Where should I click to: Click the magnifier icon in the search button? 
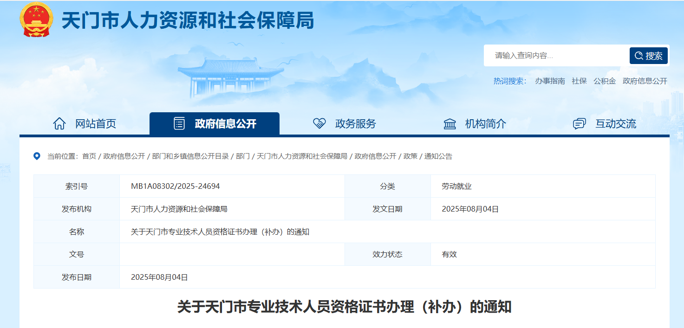(638, 55)
